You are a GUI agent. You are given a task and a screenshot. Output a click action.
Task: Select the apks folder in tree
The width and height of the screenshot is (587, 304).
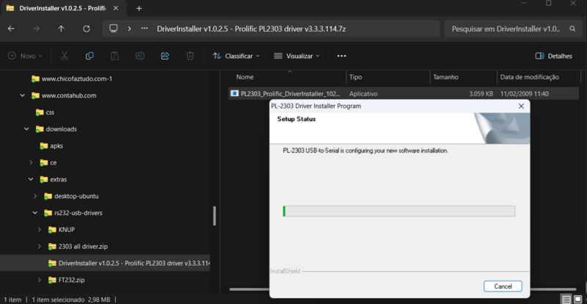pos(56,146)
